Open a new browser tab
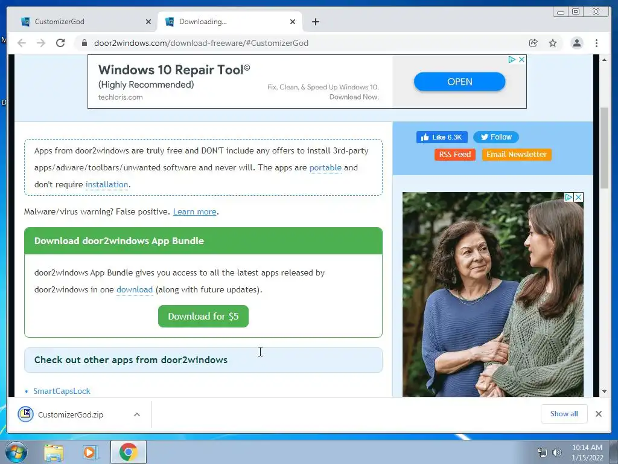Image resolution: width=618 pixels, height=464 pixels. point(315,22)
